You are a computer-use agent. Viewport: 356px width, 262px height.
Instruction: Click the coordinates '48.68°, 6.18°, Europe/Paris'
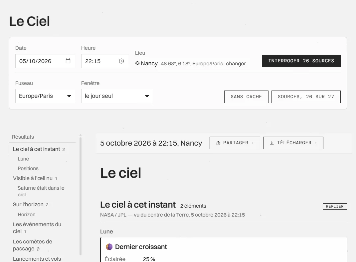click(x=192, y=64)
